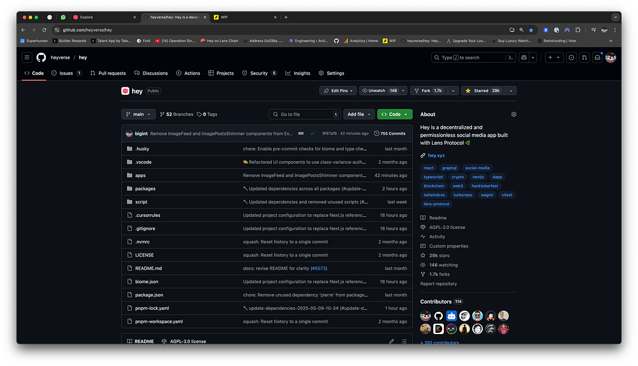Viewport: 638px width, 366px height.
Task: Open AGPL-3.0 license in About sidebar
Action: 447,228
